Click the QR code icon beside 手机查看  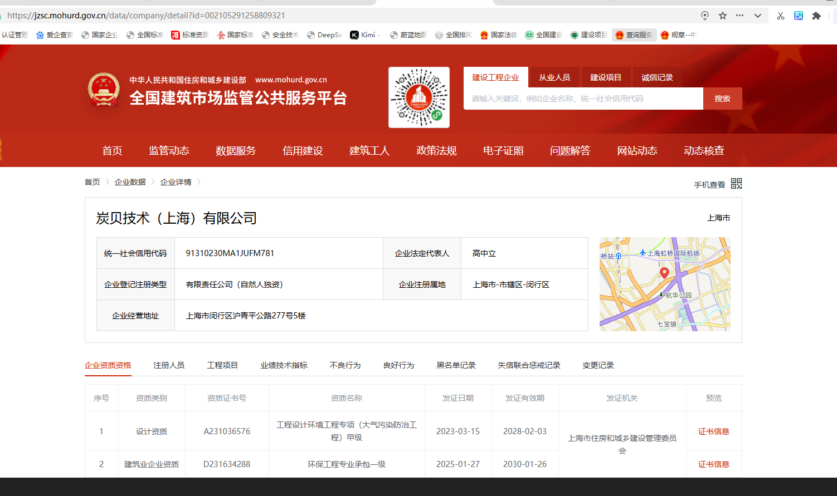tap(736, 184)
